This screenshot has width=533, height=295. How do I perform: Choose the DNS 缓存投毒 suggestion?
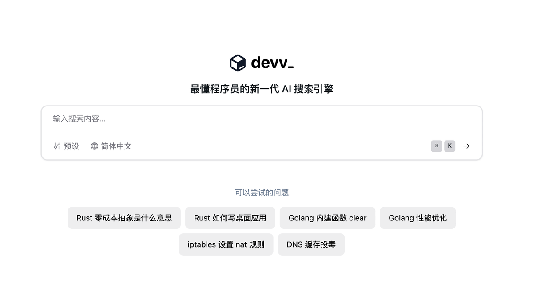tap(311, 244)
